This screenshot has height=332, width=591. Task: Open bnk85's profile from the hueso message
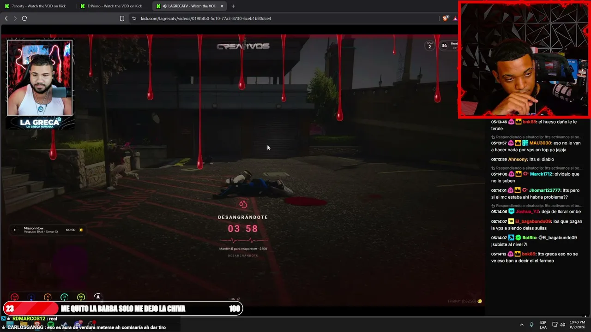(x=529, y=122)
